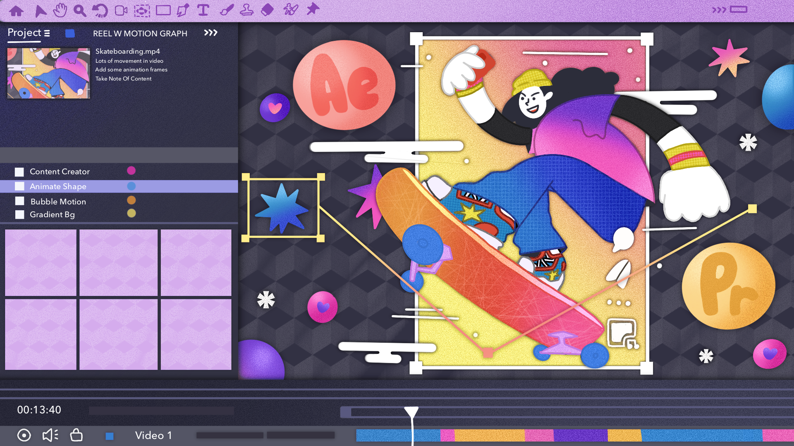
Task: Expand chevrons next to REEL W MOTION GRAPH
Action: click(210, 33)
